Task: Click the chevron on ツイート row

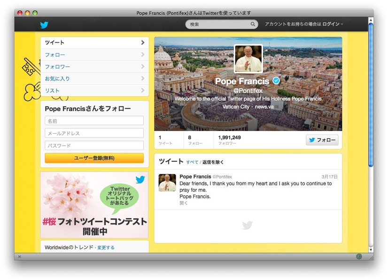Action: pos(143,43)
